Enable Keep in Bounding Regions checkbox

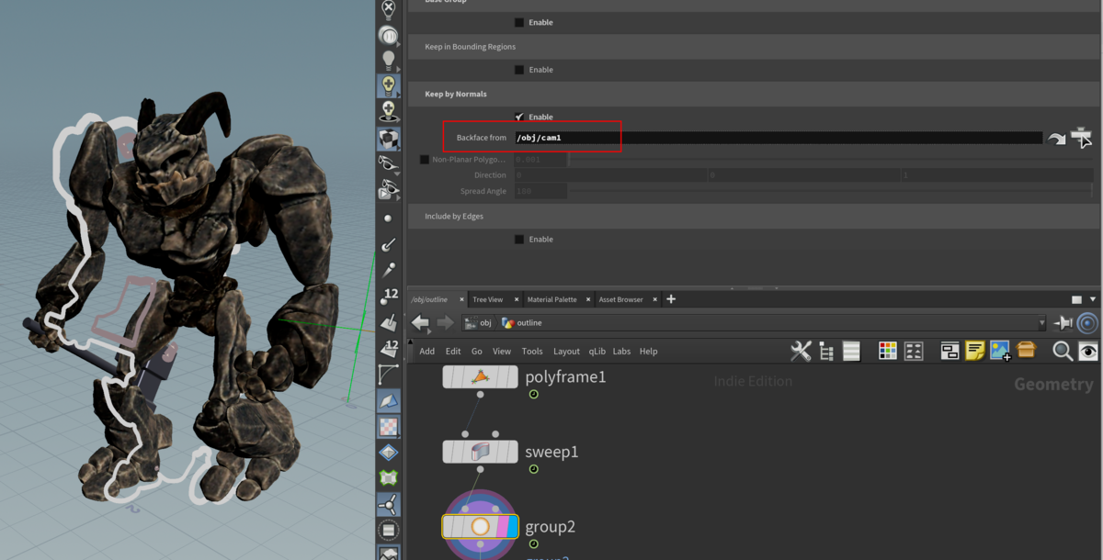pyautogui.click(x=519, y=70)
